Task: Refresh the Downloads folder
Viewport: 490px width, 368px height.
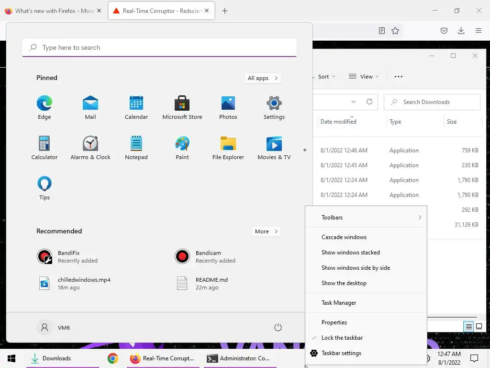Action: click(x=369, y=102)
